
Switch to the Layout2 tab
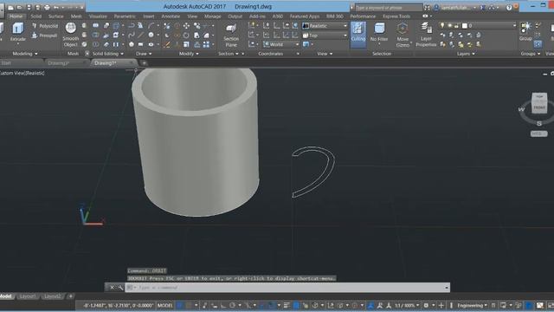pyautogui.click(x=52, y=296)
